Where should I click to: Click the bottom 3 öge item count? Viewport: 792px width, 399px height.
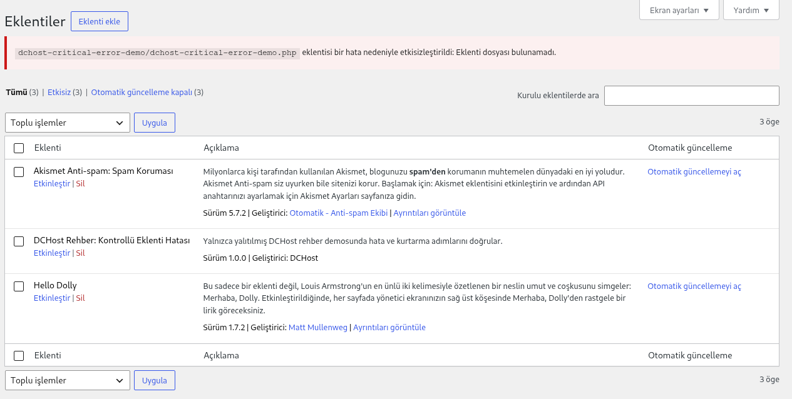coord(769,380)
